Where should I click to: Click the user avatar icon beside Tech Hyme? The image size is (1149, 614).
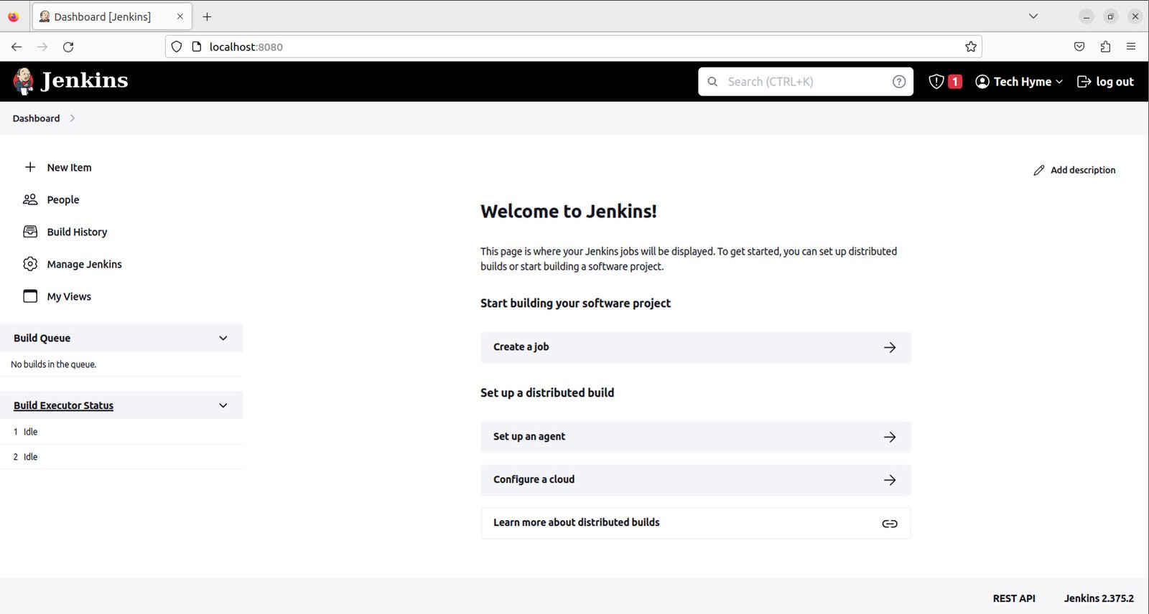point(982,82)
